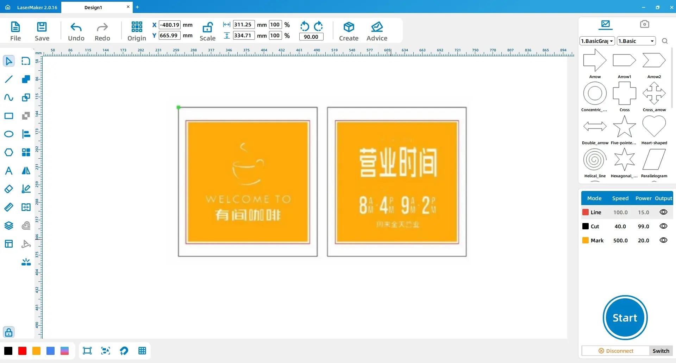Activate the Text tool
676x363 pixels.
tap(9, 171)
